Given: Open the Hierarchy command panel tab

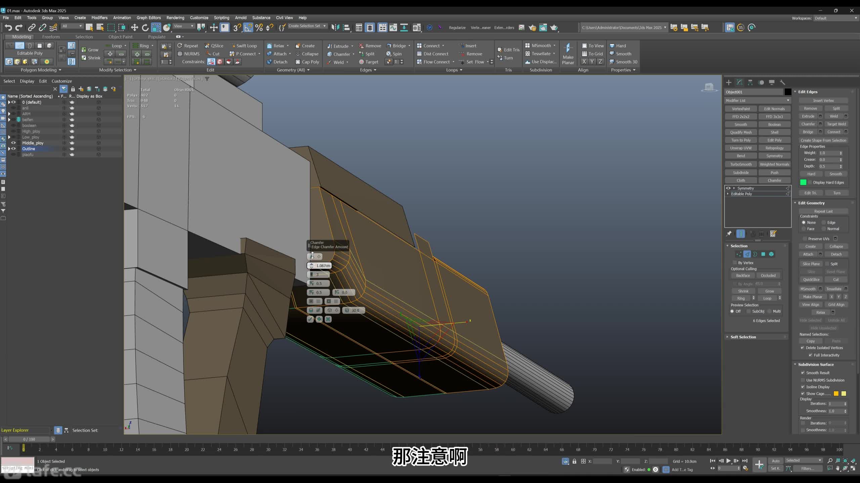Looking at the screenshot, I should coord(750,83).
